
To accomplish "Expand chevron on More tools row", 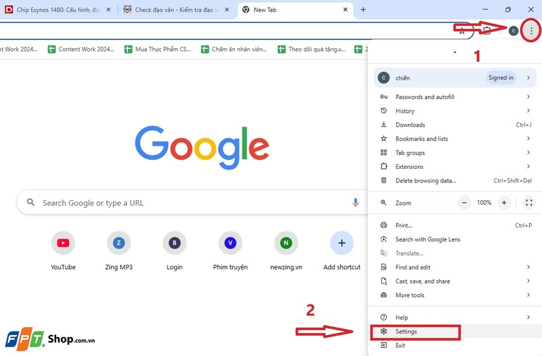I will [x=528, y=295].
